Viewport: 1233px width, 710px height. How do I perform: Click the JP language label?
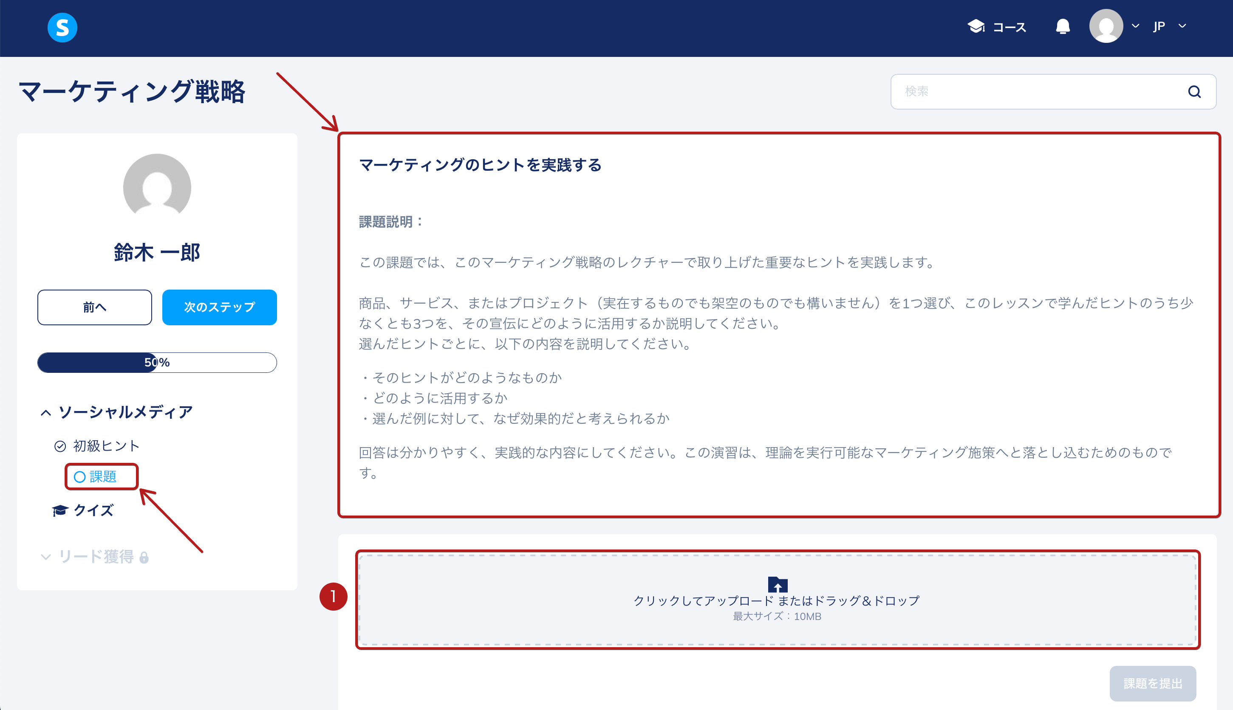click(1159, 26)
